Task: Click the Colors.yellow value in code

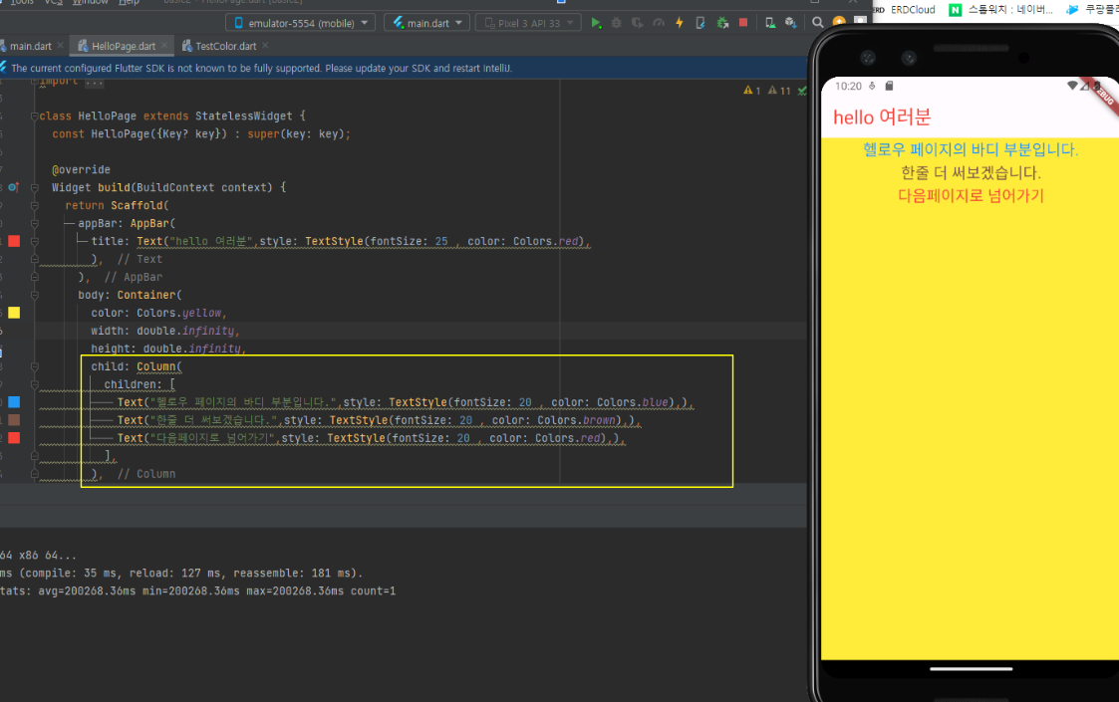Action: (x=181, y=313)
